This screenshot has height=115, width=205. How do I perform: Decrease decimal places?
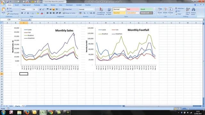coord(94,13)
